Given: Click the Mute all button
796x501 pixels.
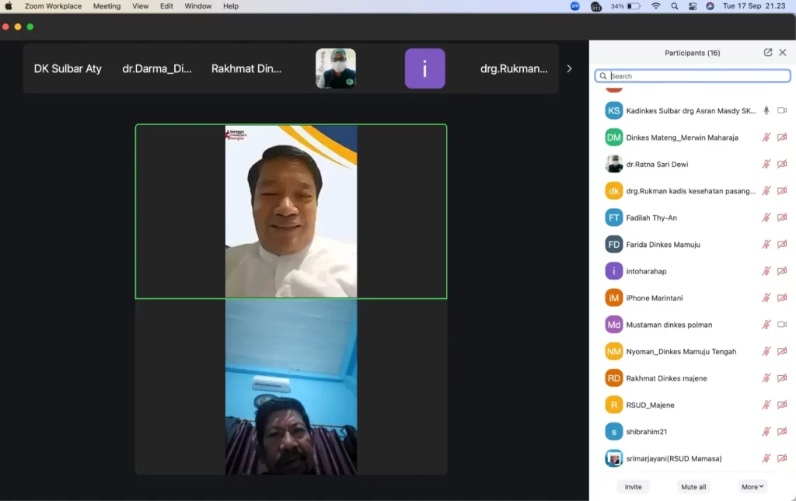Looking at the screenshot, I should pos(693,487).
